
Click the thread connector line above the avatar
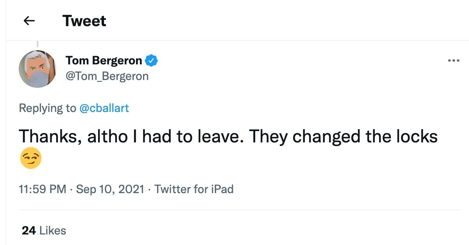(x=38, y=43)
